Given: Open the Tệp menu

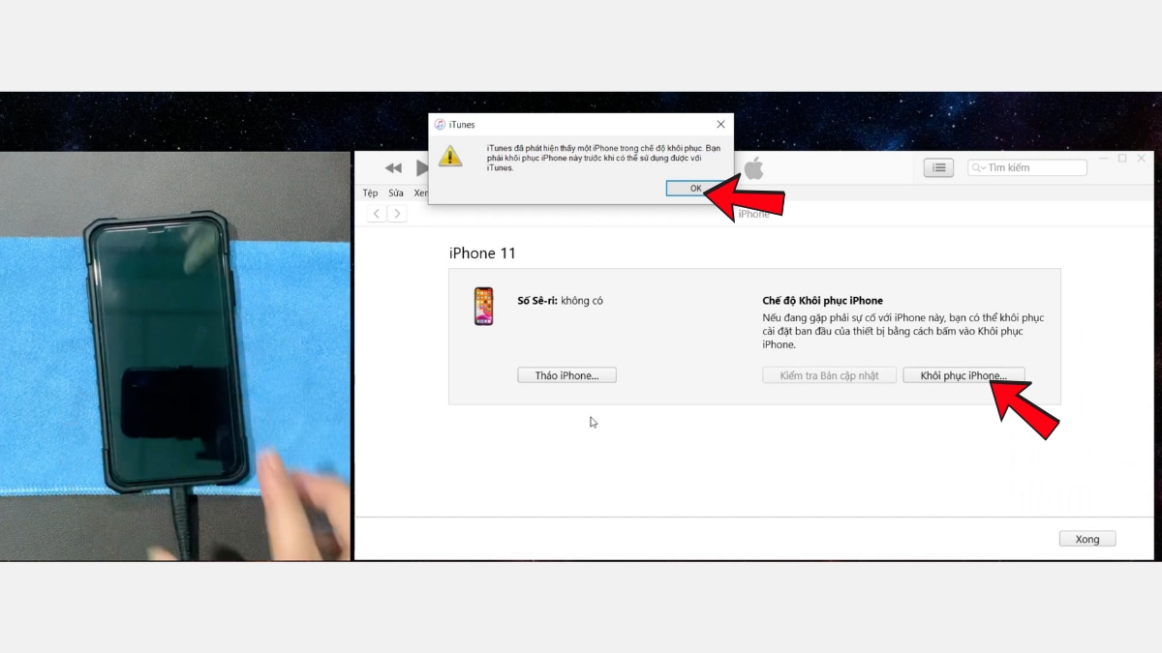Looking at the screenshot, I should (370, 193).
